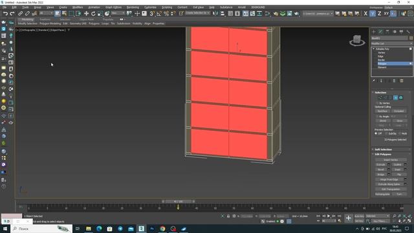Image resolution: width=414 pixels, height=233 pixels.
Task: Activate the Select Object tool
Action: pos(58,14)
